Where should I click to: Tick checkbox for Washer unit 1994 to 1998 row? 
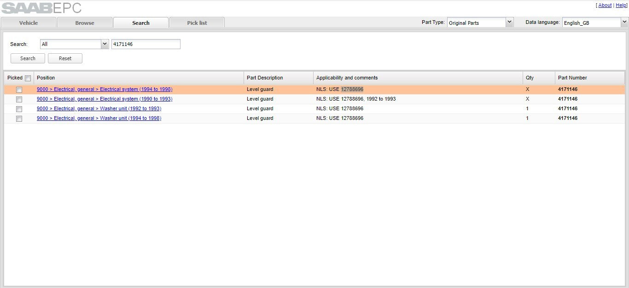coord(19,119)
